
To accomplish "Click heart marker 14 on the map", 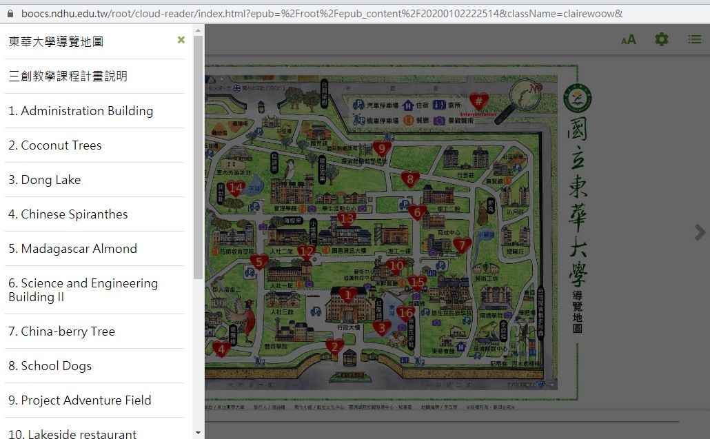I will pos(236,188).
